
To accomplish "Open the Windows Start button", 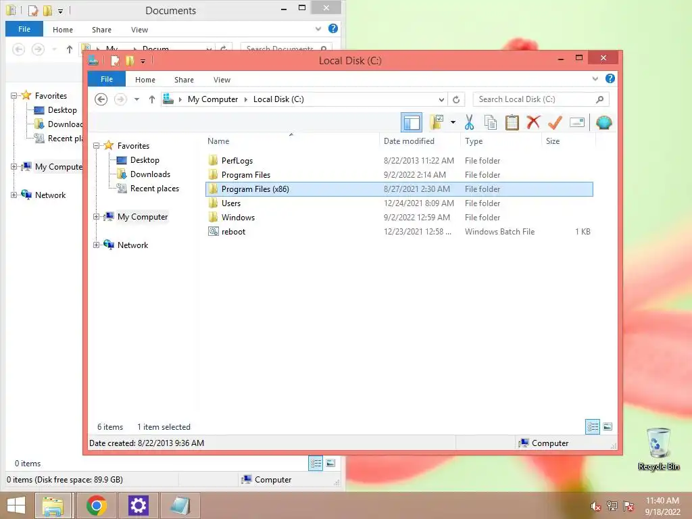I will (x=16, y=505).
